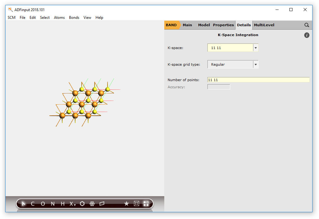
Task: Open the View menu
Action: [x=87, y=18]
